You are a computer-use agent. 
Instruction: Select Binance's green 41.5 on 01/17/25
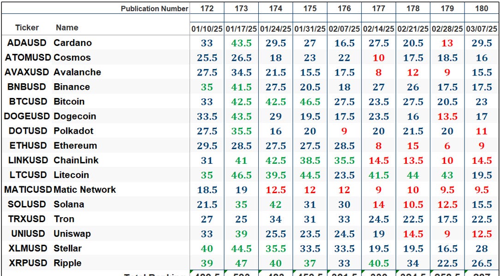pyautogui.click(x=241, y=87)
